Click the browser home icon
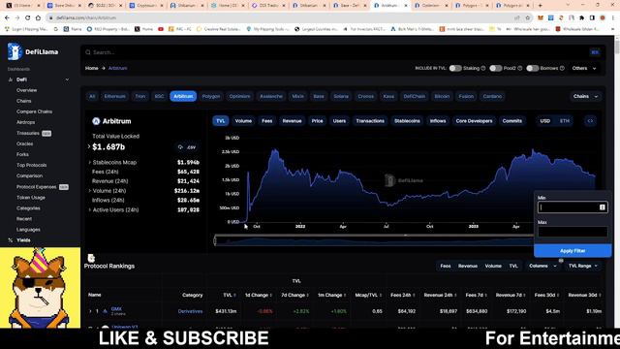This screenshot has width=620, height=349. (x=38, y=17)
